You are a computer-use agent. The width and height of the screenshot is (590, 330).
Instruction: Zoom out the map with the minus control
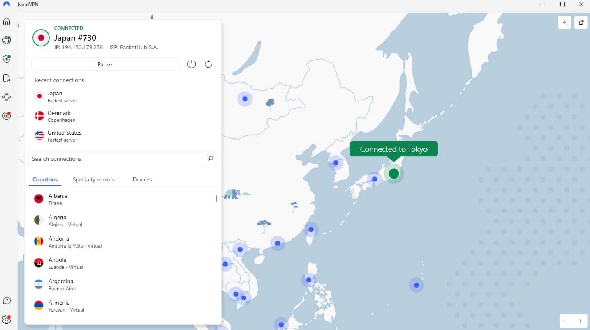tap(567, 321)
